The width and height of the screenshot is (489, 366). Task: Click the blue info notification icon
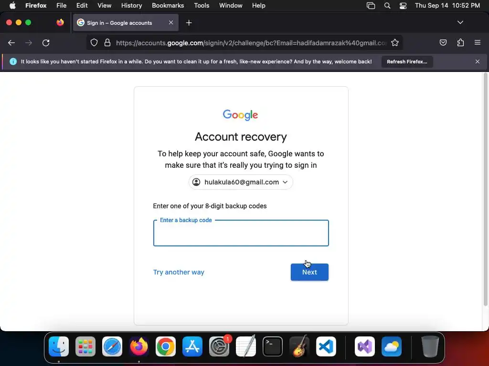click(13, 61)
